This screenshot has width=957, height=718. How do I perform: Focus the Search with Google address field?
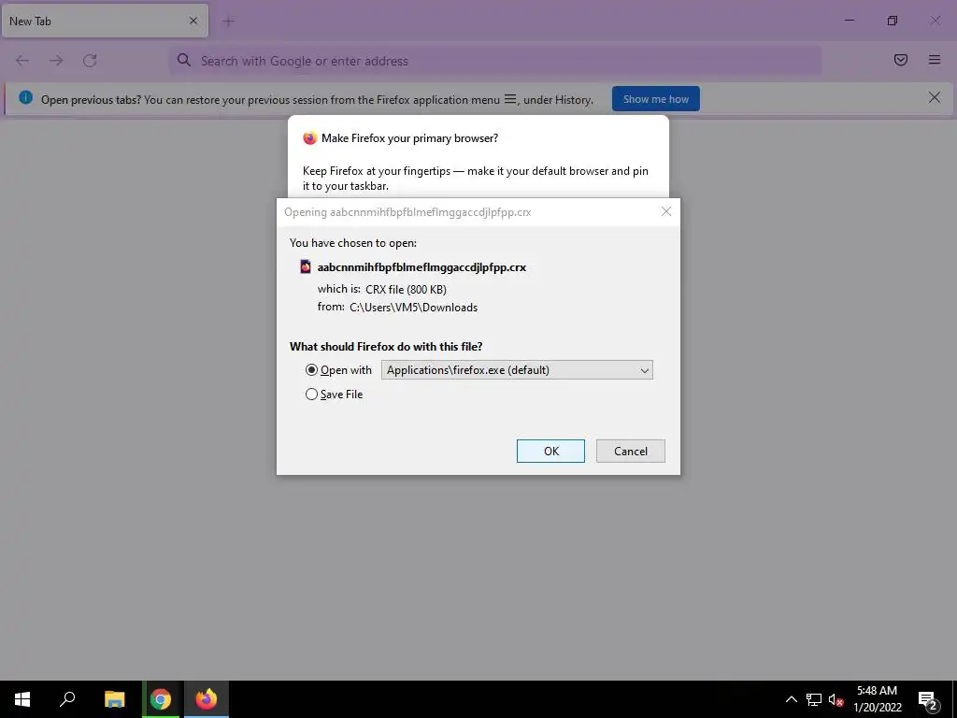pyautogui.click(x=495, y=61)
